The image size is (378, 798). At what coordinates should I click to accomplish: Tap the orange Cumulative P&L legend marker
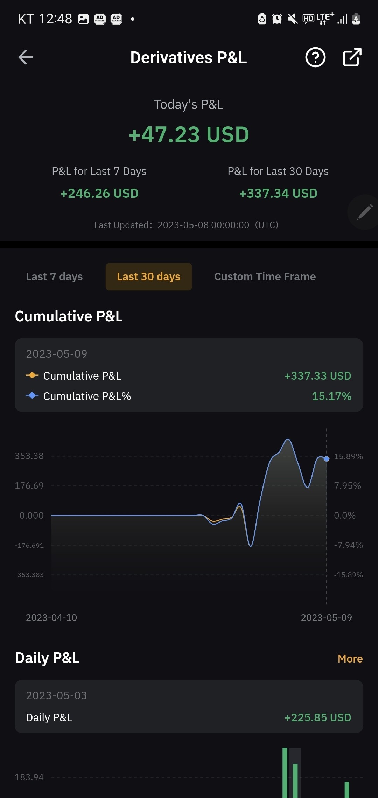[x=32, y=376]
